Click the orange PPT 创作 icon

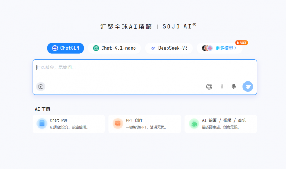tap(118, 124)
